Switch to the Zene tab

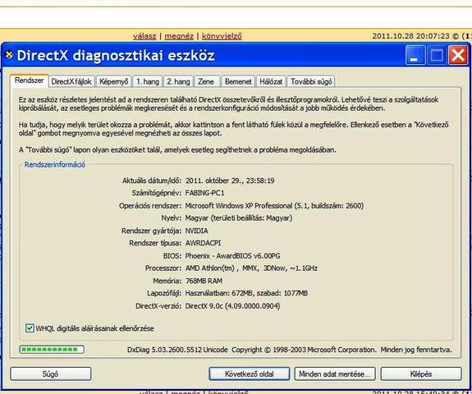coord(206,81)
